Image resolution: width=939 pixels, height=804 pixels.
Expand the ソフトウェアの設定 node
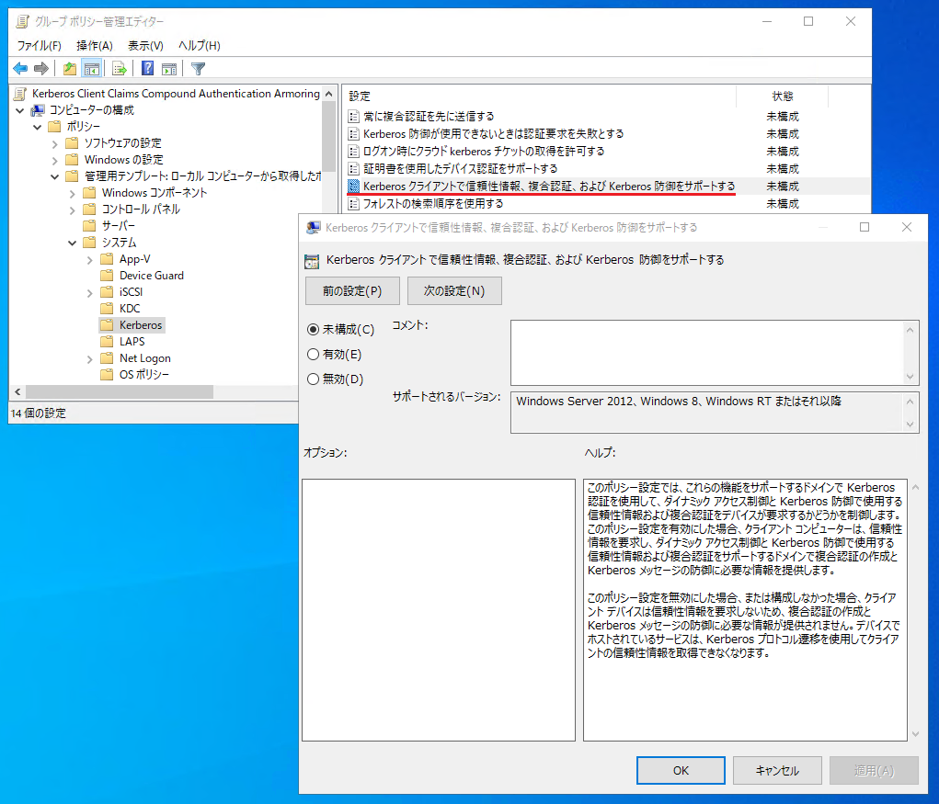point(54,143)
